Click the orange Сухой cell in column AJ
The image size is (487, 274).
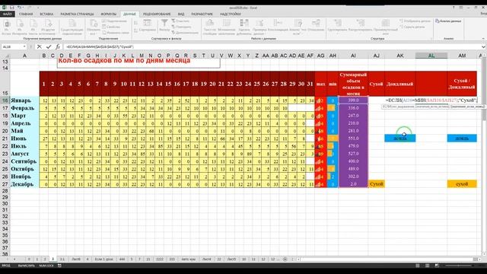click(376, 184)
